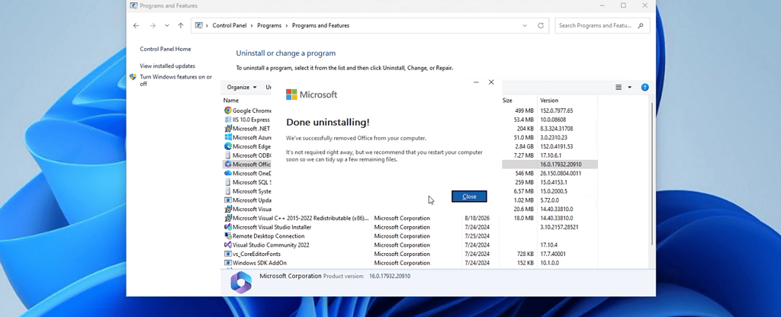Click the 499 MB size value
Viewport: 781px width, 317px height.
click(524, 110)
